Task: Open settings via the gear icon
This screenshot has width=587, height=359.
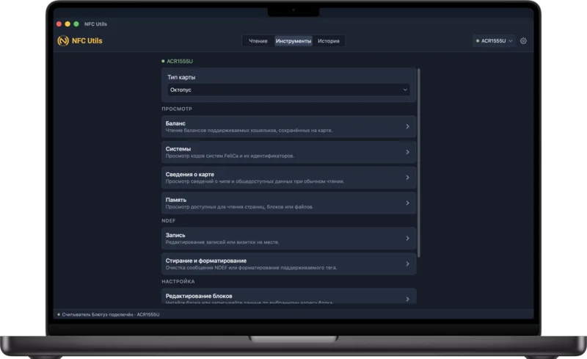Action: click(523, 41)
